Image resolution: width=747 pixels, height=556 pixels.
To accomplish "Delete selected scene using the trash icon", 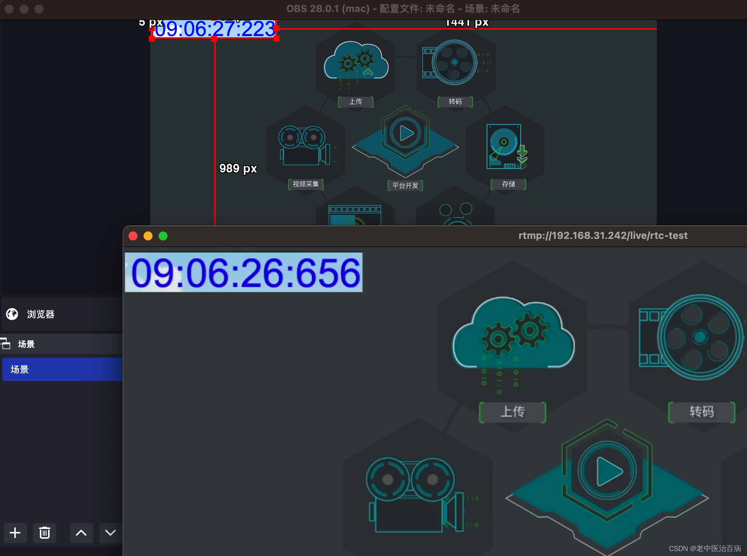I will click(44, 533).
